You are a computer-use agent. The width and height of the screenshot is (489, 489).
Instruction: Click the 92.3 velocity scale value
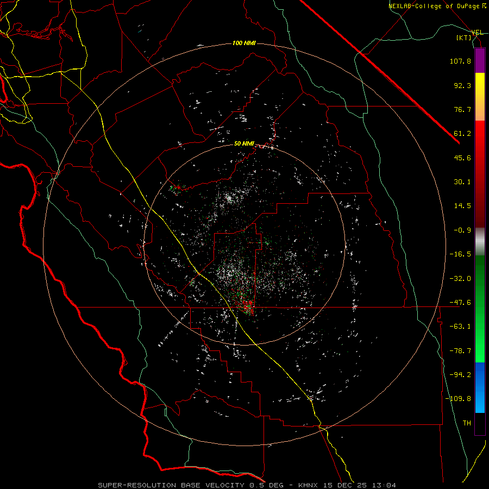pyautogui.click(x=462, y=85)
